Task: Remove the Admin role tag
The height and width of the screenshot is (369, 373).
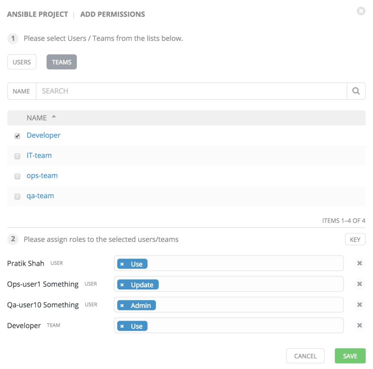Action: [122, 305]
